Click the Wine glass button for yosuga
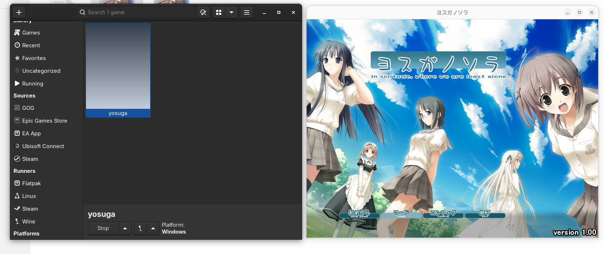 point(140,228)
